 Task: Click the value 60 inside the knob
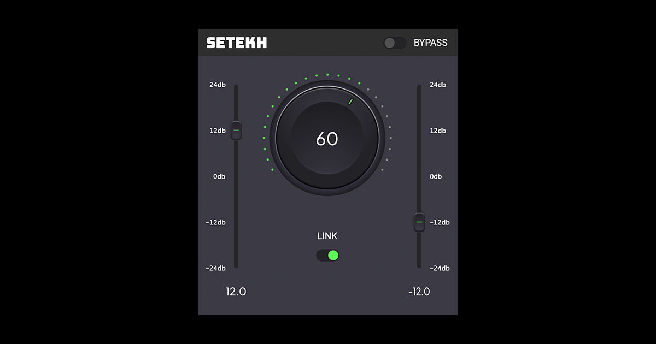pos(327,139)
